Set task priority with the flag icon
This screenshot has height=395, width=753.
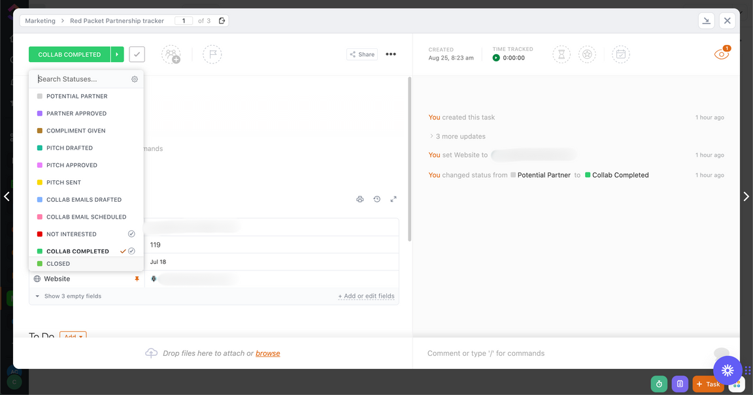click(212, 55)
